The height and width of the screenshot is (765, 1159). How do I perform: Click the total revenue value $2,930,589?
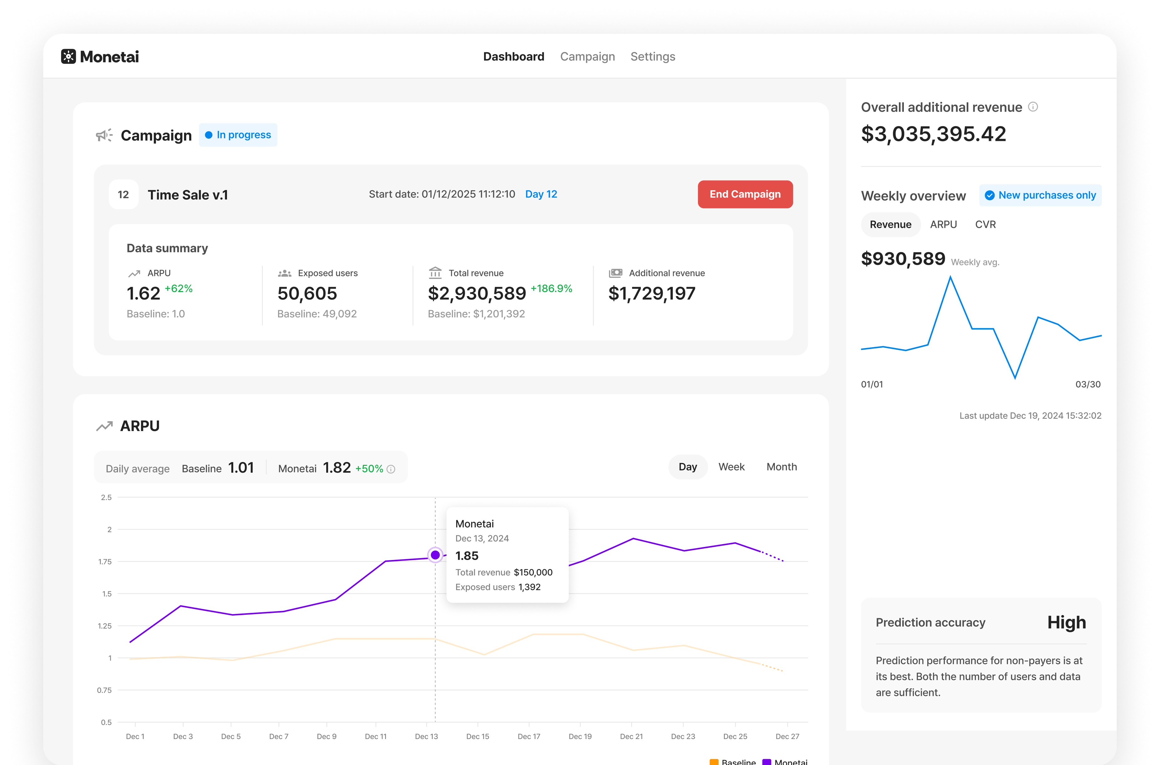point(477,293)
